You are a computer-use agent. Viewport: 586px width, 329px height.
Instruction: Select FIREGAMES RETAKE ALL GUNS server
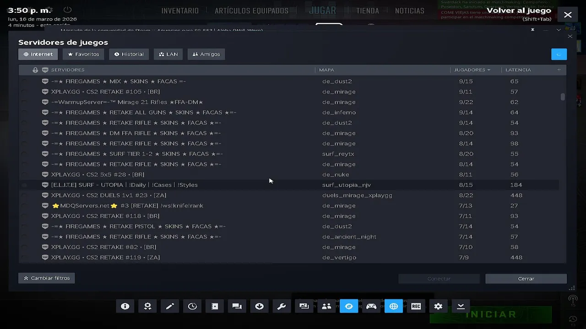point(288,112)
